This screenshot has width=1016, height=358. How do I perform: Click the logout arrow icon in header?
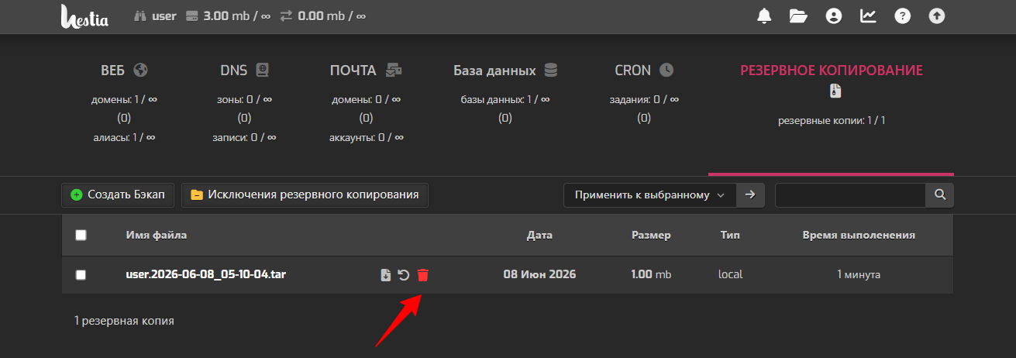pos(937,15)
